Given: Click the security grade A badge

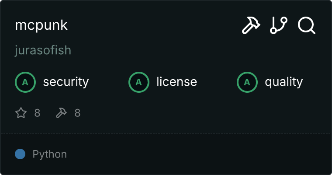Looking at the screenshot, I should pos(25,82).
